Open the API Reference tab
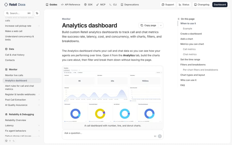 71,5
